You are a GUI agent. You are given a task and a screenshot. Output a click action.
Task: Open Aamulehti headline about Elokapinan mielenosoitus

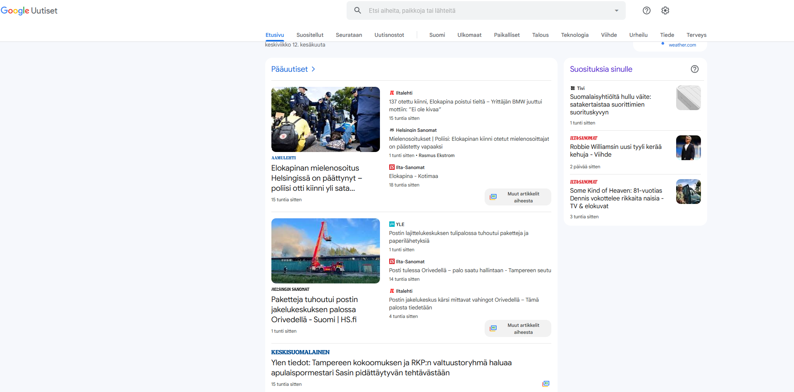pyautogui.click(x=317, y=178)
